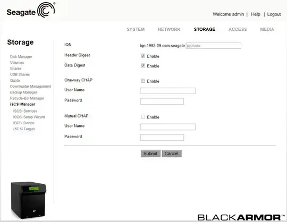Screen dimensions: 287x222
Task: Focus Mutual CHAP User Name field
Action: pyautogui.click(x=168, y=127)
